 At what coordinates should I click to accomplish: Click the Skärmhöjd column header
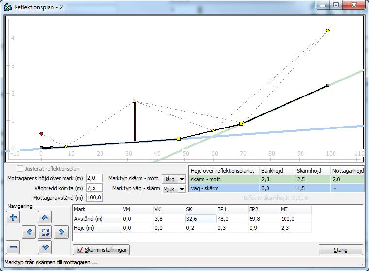pos(312,171)
